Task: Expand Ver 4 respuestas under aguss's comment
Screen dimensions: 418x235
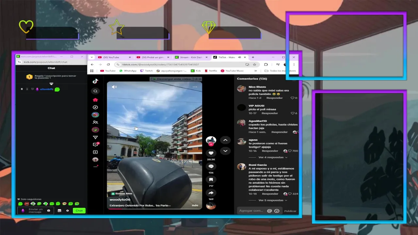Action: pyautogui.click(x=273, y=157)
